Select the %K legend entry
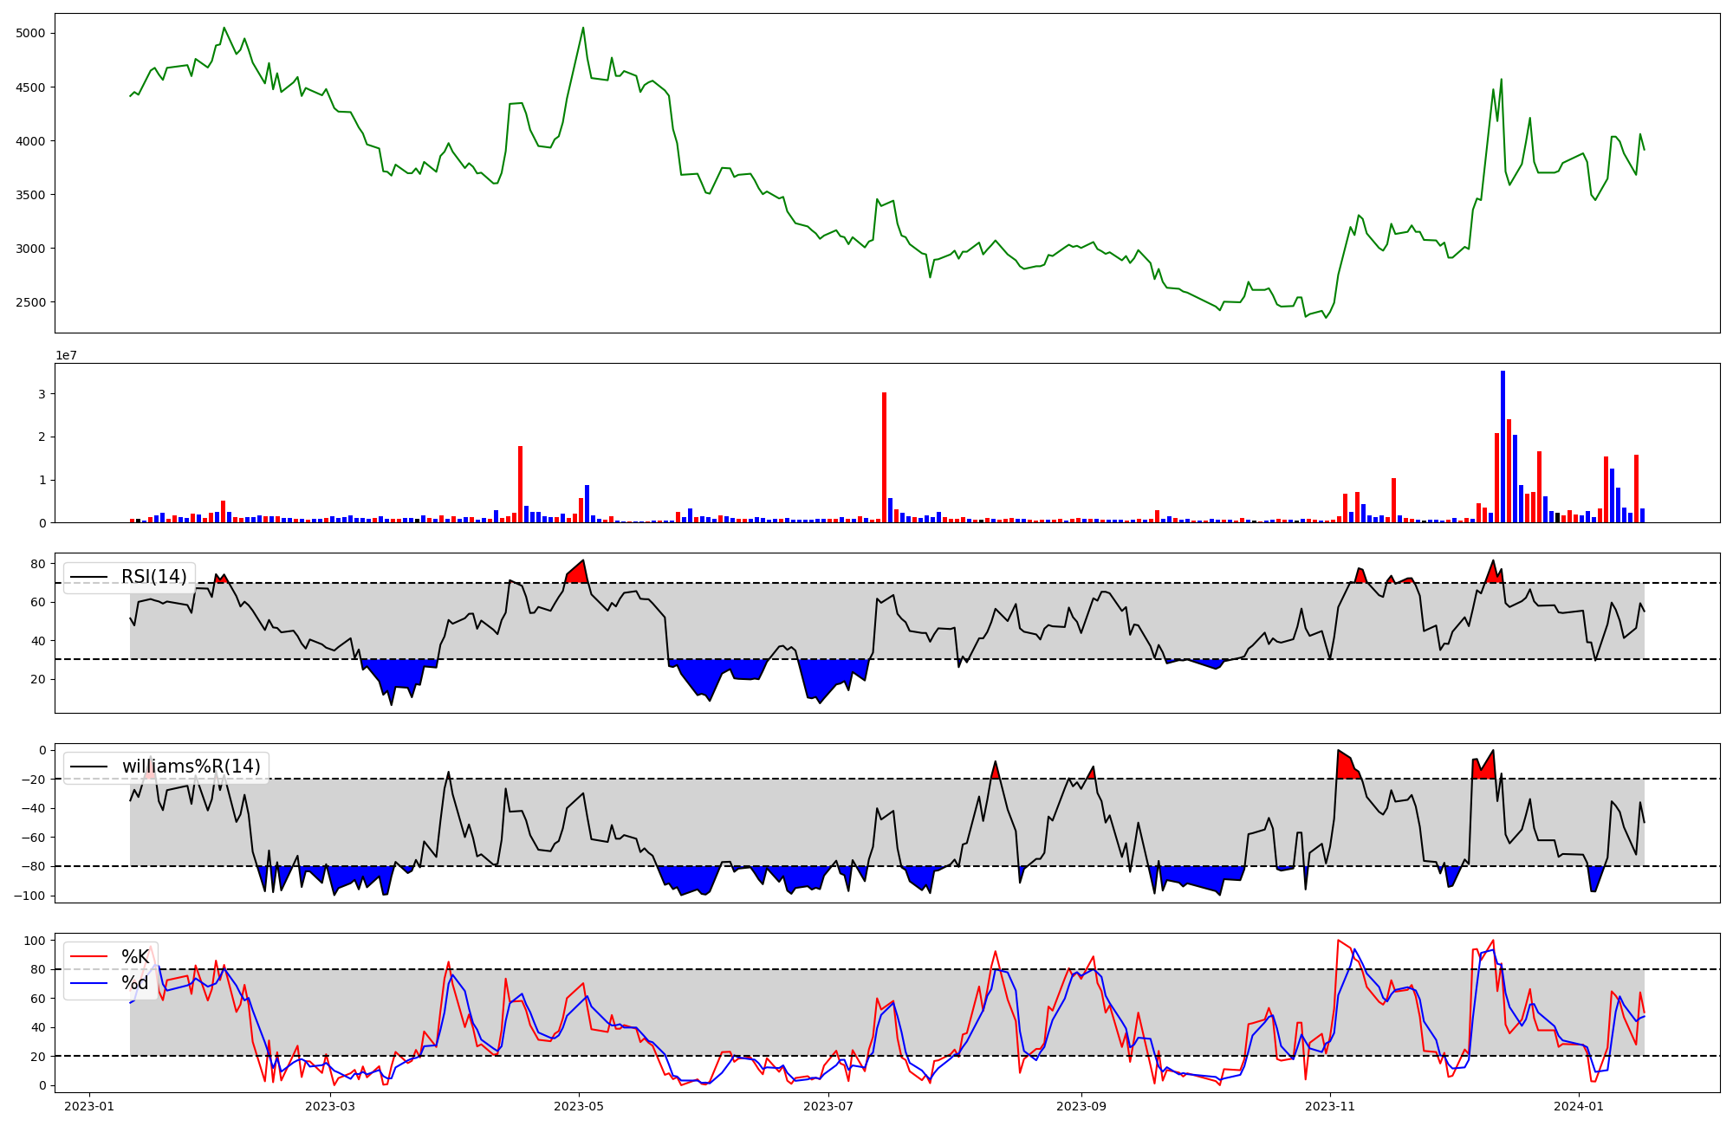 [x=135, y=957]
